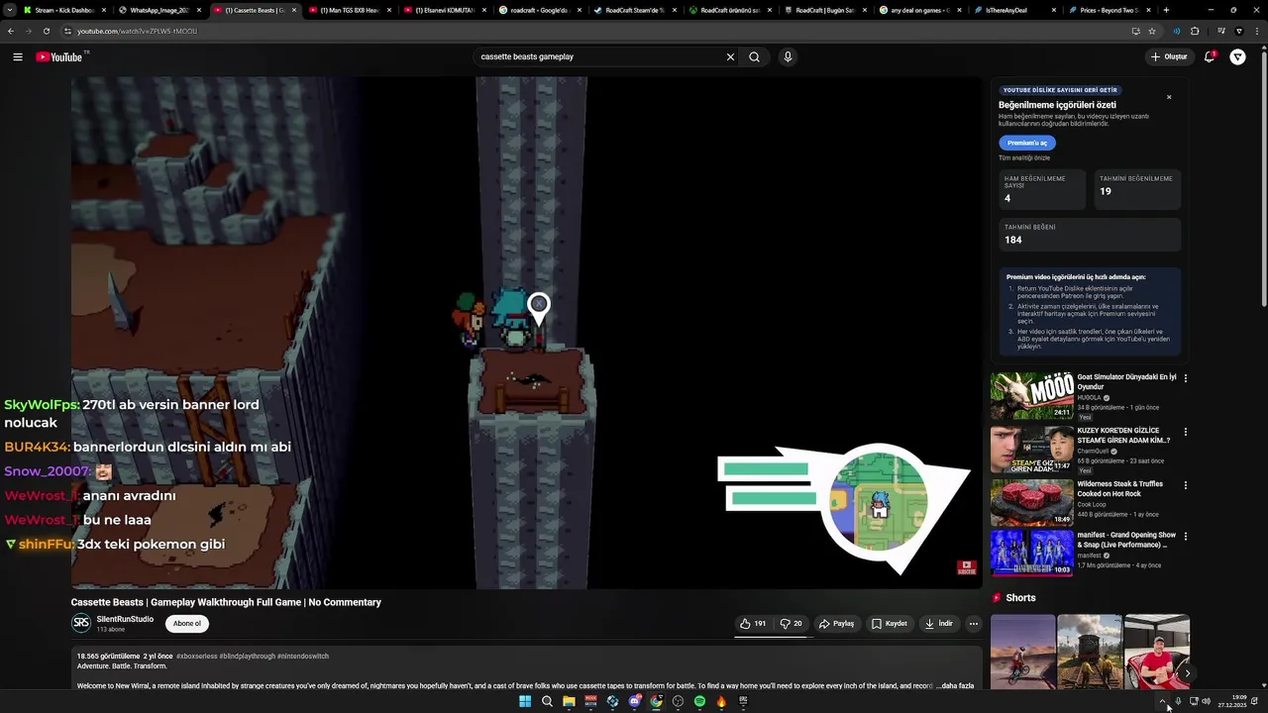Screen dimensions: 1268x713
Task: Open the Wilderness Steak & Truffles thumbnail
Action: [x=1031, y=502]
